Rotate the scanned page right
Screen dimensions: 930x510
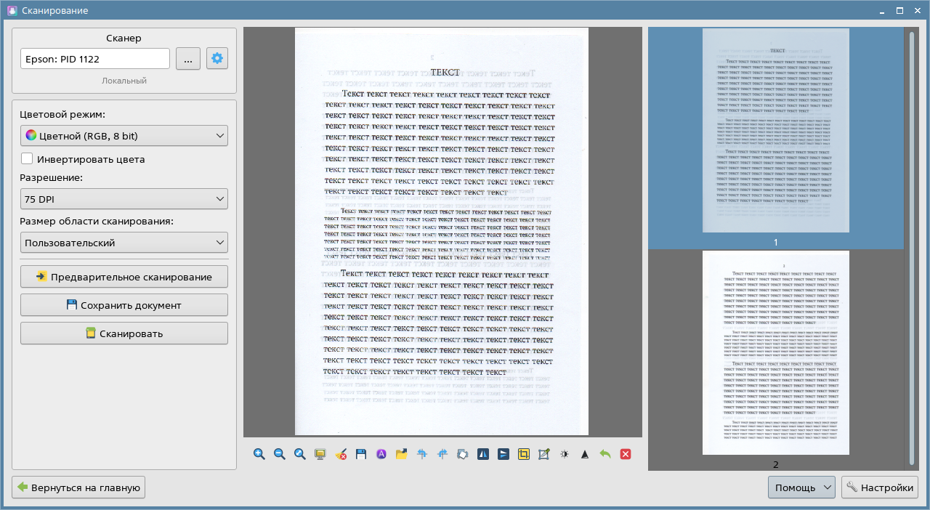coord(442,454)
